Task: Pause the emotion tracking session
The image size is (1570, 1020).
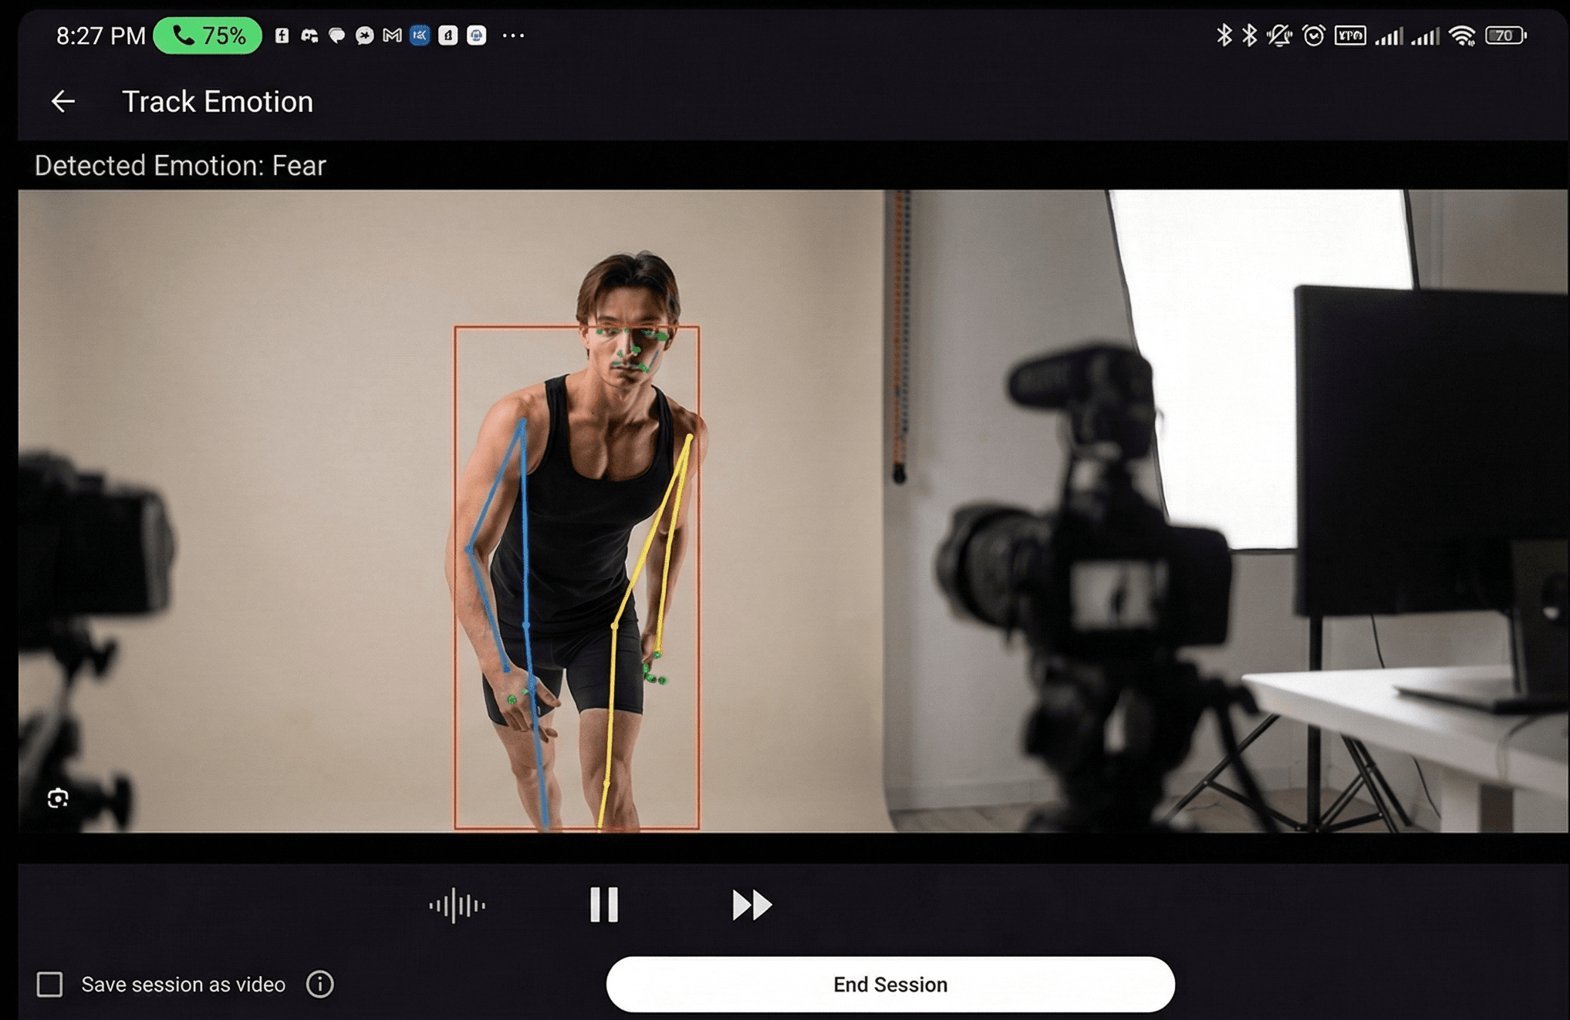Action: 604,905
